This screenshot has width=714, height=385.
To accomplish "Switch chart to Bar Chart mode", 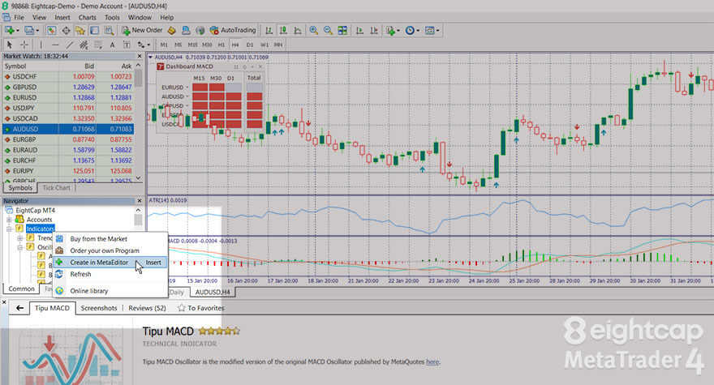I will click(269, 31).
